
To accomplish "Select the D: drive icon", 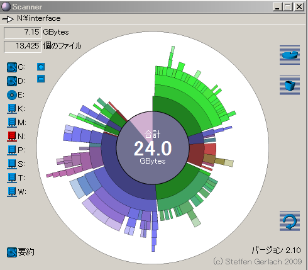I will click(x=12, y=81).
